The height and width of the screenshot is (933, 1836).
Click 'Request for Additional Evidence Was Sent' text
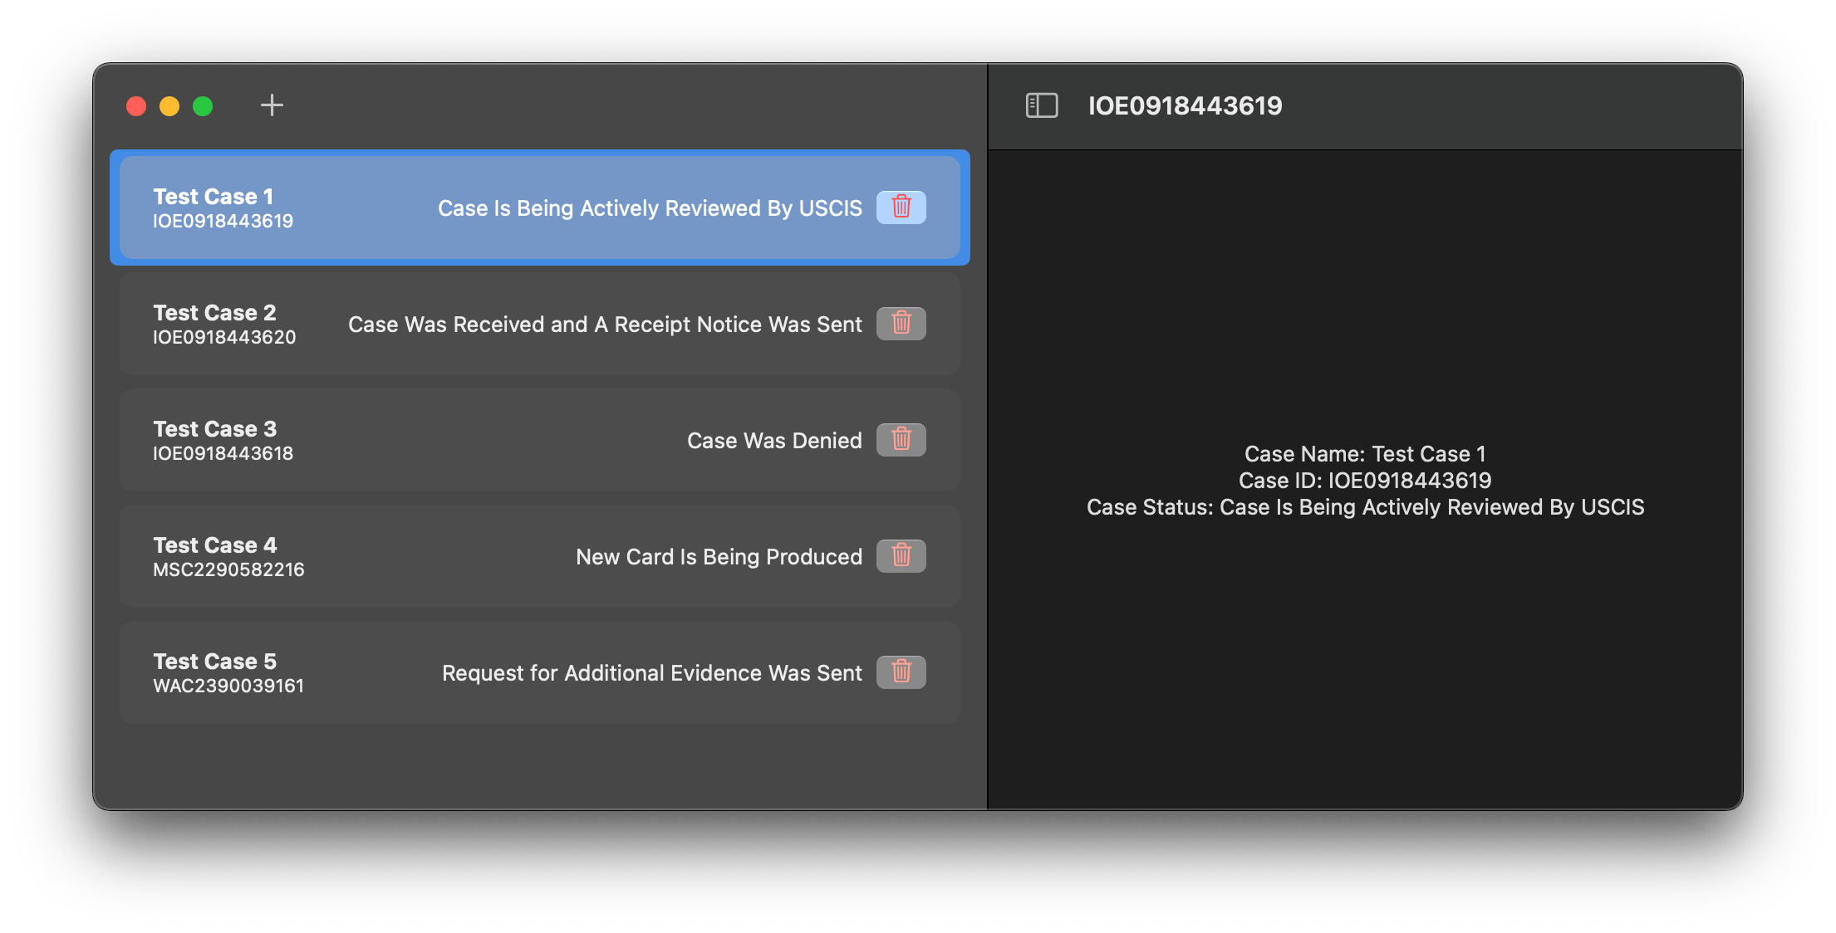[651, 672]
